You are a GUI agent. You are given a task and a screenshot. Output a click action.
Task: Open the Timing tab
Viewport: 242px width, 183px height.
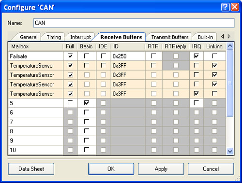54,37
